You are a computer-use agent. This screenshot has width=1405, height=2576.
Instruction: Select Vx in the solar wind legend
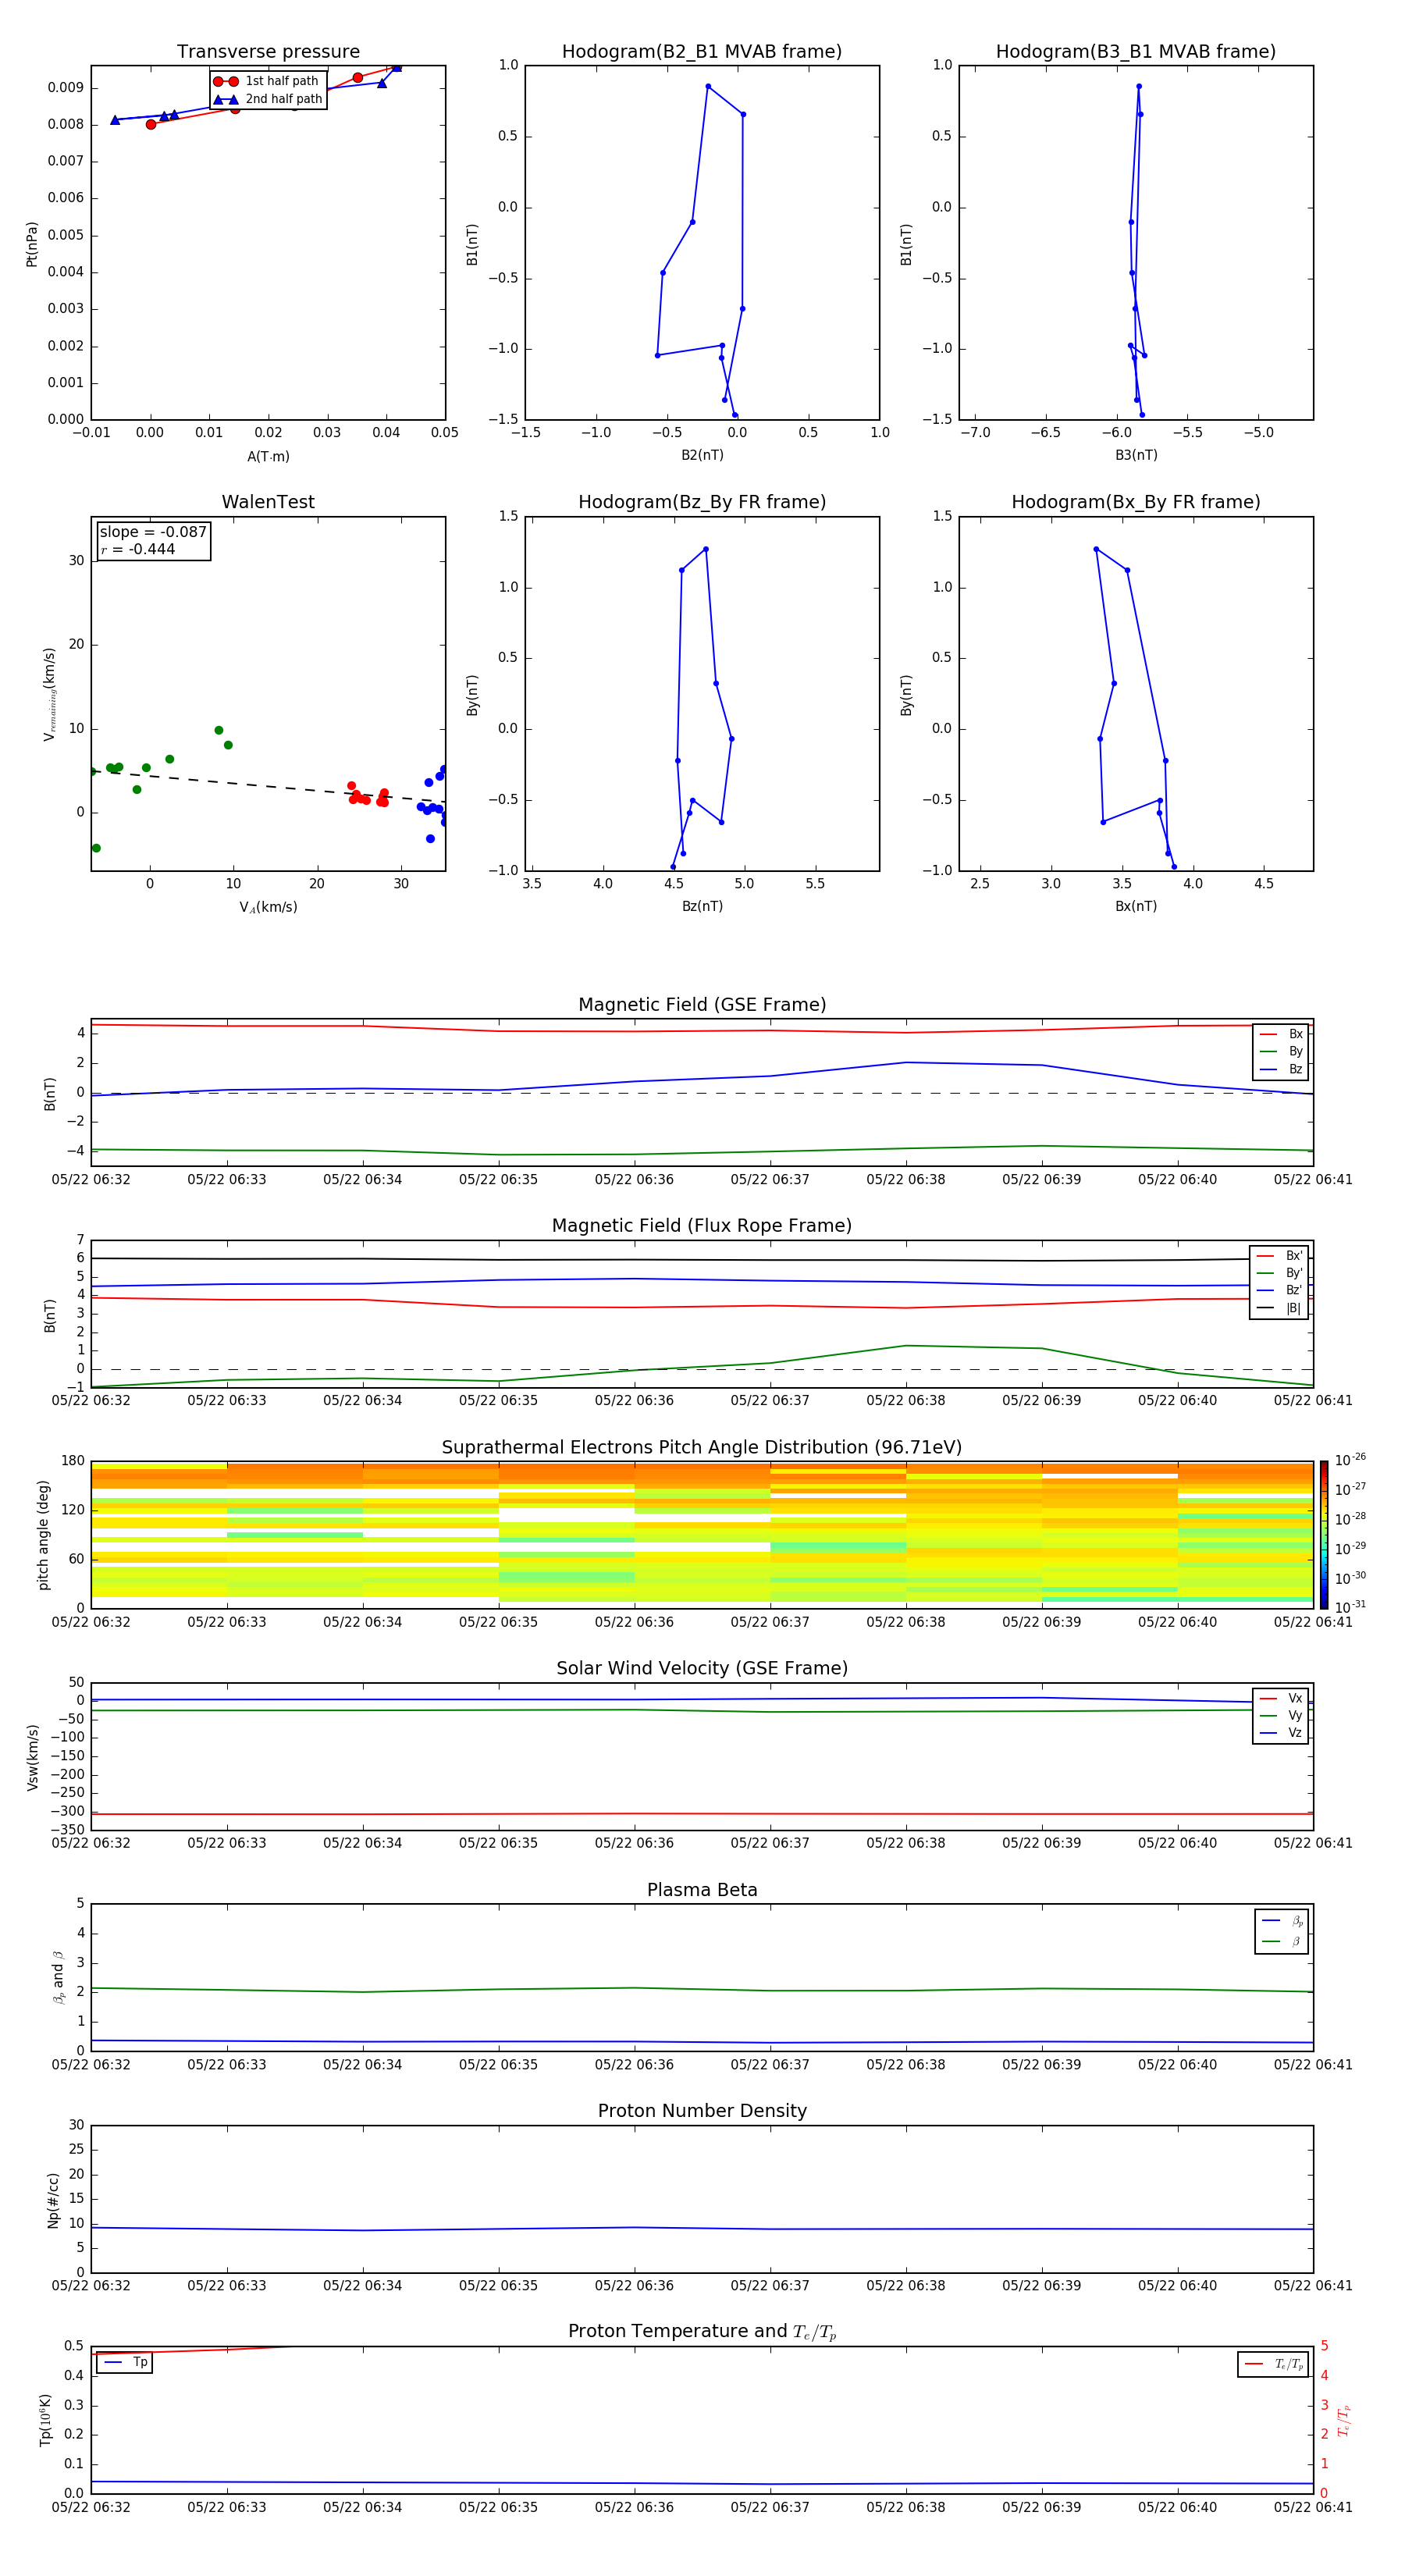(x=1281, y=1698)
